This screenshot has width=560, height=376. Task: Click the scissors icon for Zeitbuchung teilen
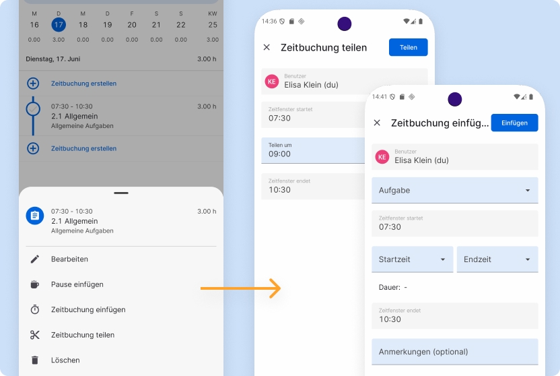coord(35,335)
